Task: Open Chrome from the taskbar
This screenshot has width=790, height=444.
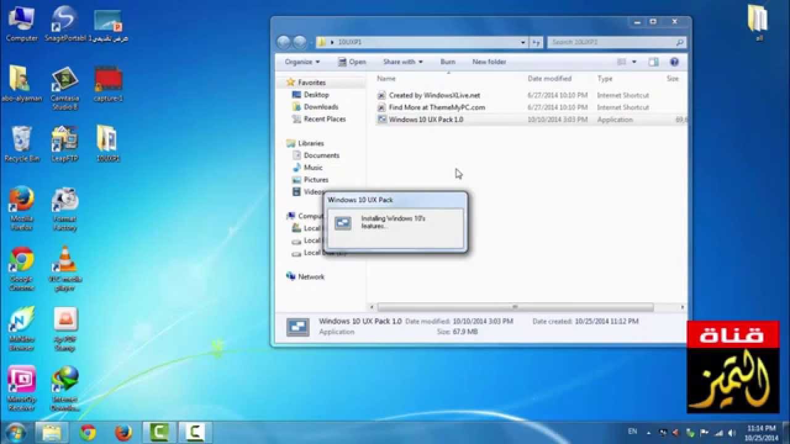Action: (88, 432)
